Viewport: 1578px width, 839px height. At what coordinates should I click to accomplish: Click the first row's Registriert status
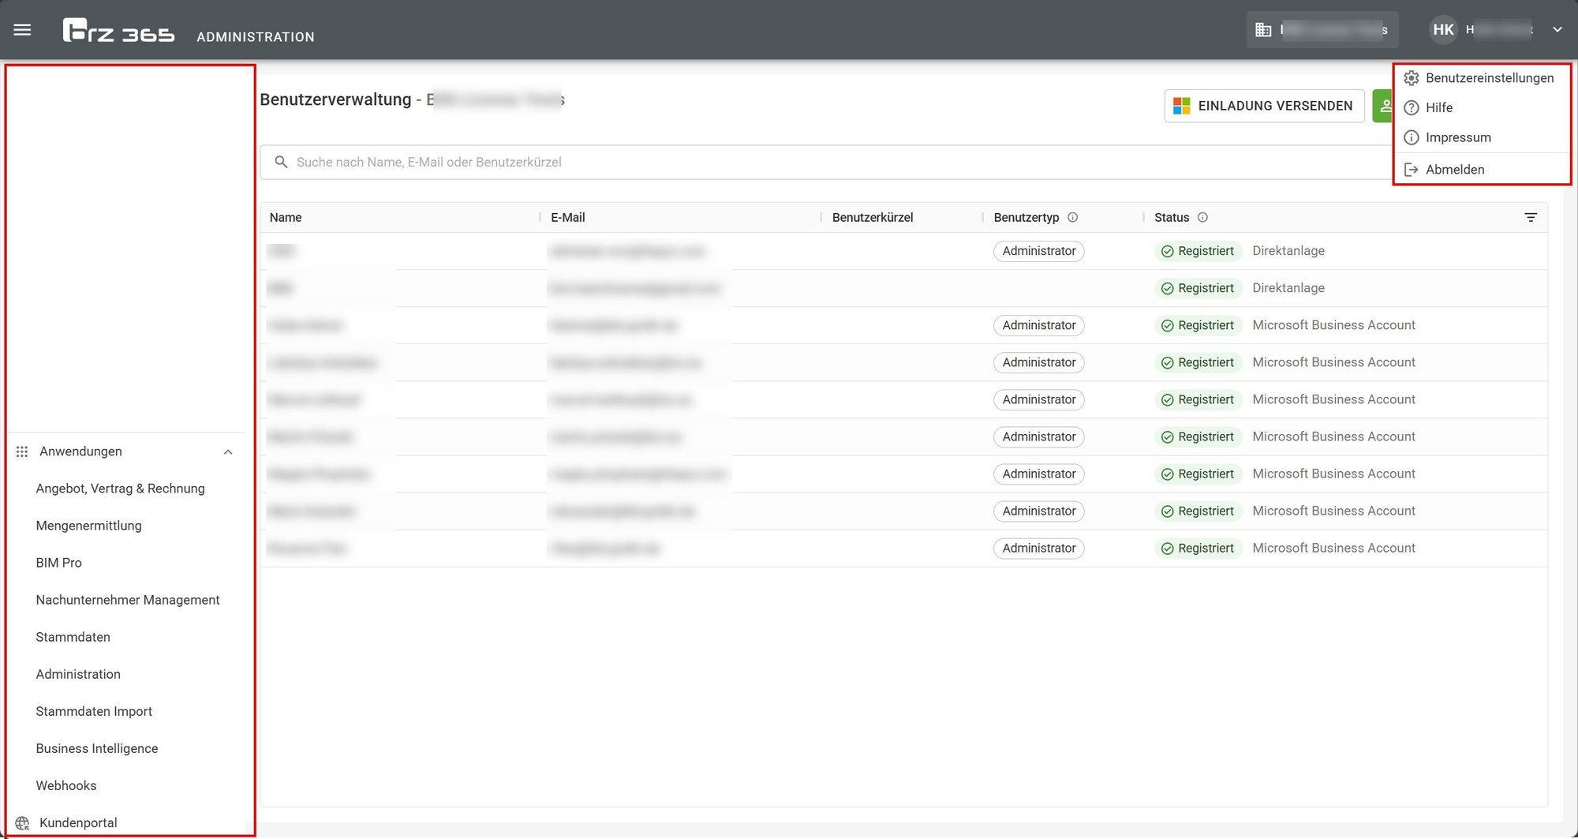(1198, 251)
